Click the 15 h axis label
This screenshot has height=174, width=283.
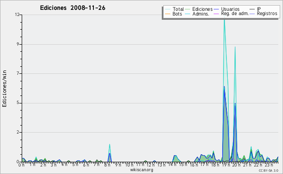183,165
